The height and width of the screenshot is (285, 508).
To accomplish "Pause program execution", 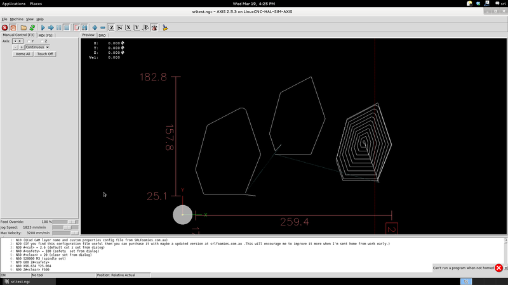I will [x=58, y=28].
